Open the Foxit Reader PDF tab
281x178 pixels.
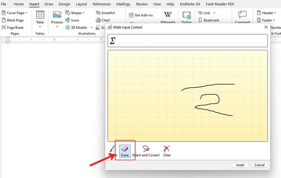(220, 4)
